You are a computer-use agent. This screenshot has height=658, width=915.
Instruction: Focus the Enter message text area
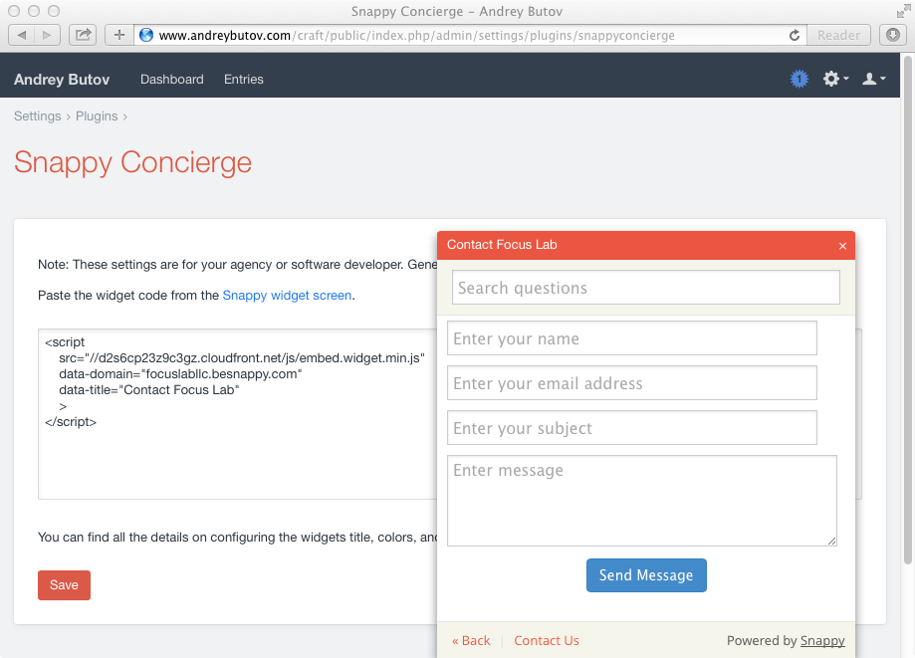[x=642, y=501]
